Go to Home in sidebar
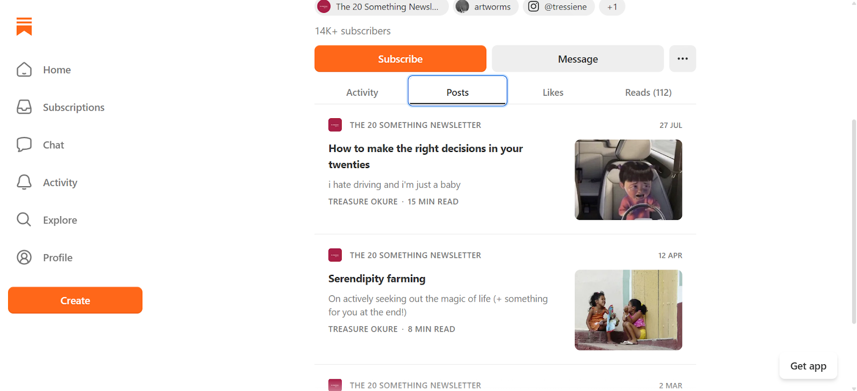Image resolution: width=857 pixels, height=391 pixels. (x=57, y=70)
